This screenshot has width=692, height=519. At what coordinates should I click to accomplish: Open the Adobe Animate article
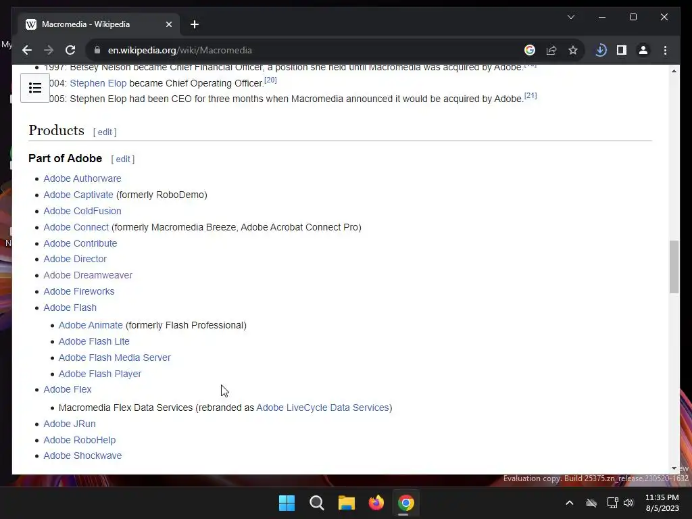(x=91, y=325)
